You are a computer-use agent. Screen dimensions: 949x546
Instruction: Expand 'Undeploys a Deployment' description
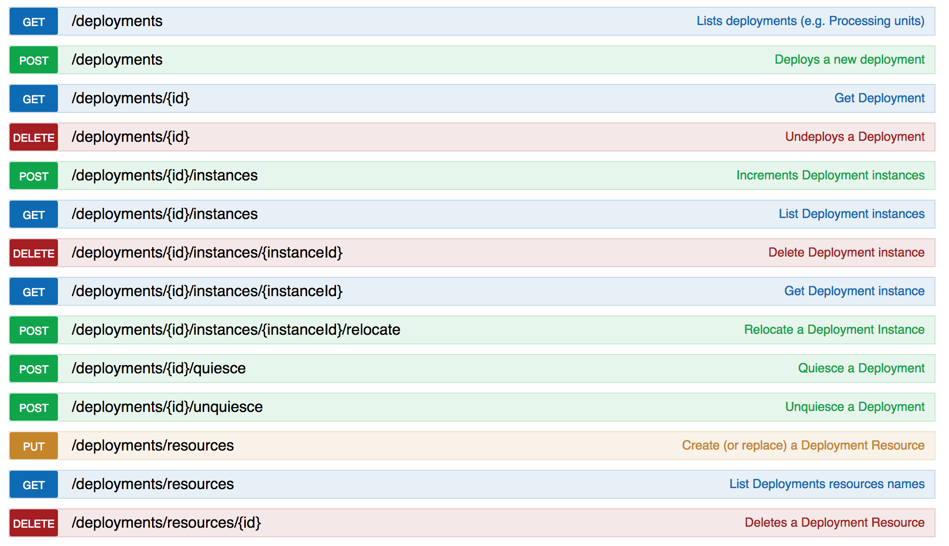click(x=855, y=137)
